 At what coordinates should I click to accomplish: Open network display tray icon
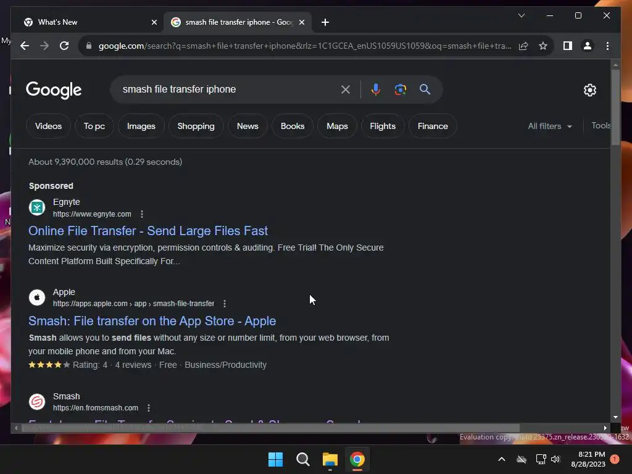541,459
